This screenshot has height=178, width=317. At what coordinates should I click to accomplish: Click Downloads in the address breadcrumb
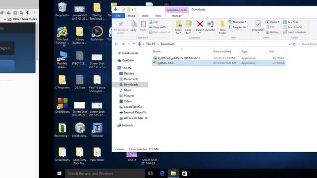point(167,44)
